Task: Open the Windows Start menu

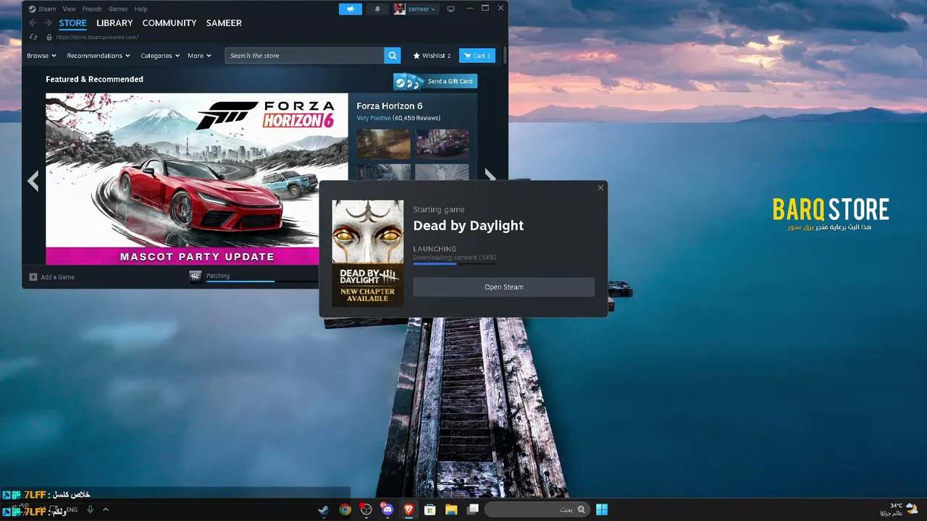Action: point(602,509)
